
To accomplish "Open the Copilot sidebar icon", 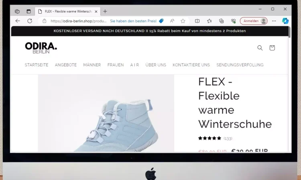I will coord(285,21).
